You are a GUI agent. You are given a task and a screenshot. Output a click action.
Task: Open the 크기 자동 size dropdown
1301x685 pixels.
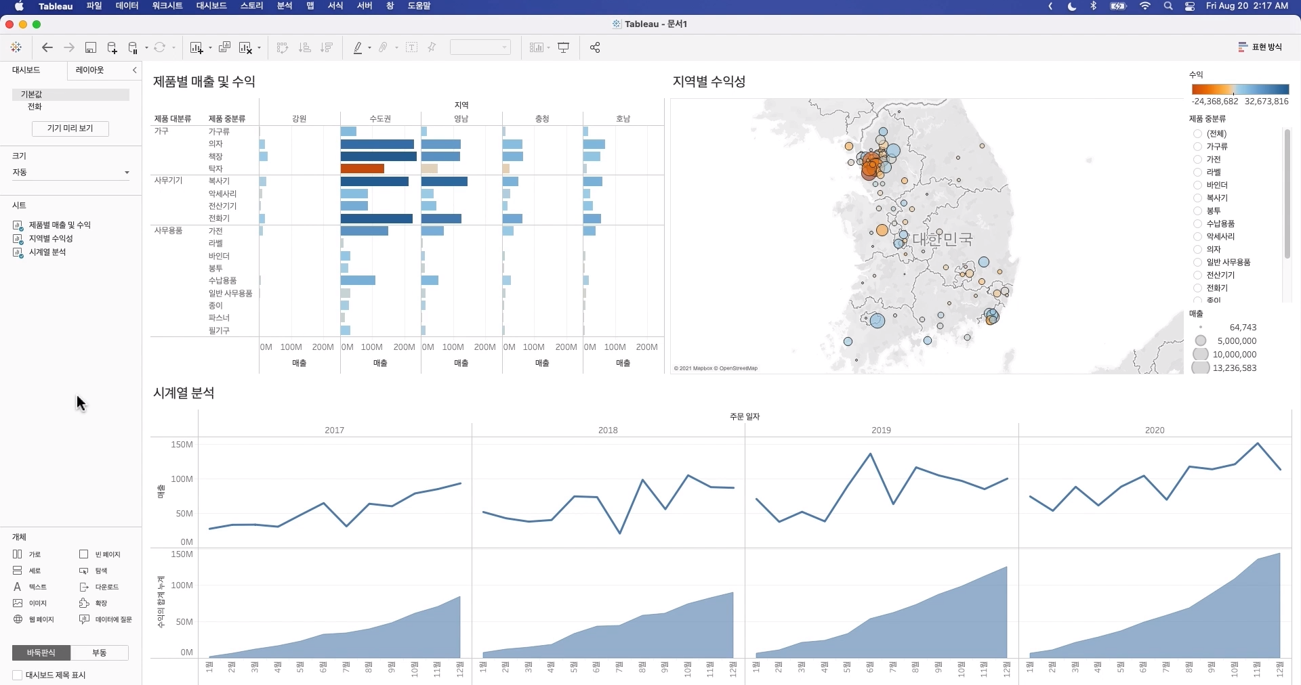coord(70,173)
